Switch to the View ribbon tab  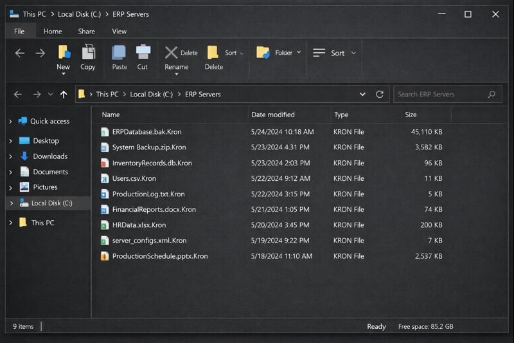(x=120, y=31)
